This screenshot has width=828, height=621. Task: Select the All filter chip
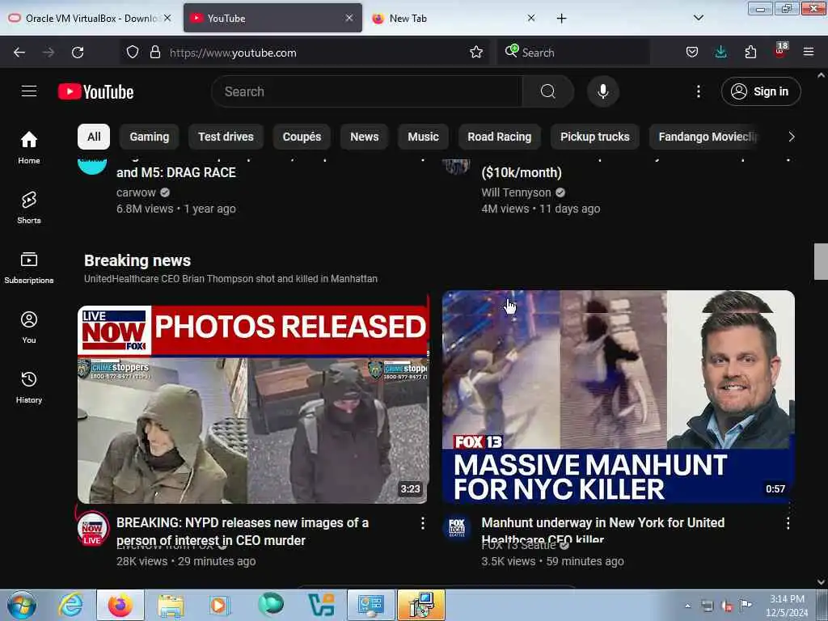[x=94, y=137]
